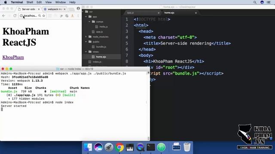Viewport: 275px width, 154px height.
Task: Collapse the public folder in sidebar
Action: click(86, 42)
